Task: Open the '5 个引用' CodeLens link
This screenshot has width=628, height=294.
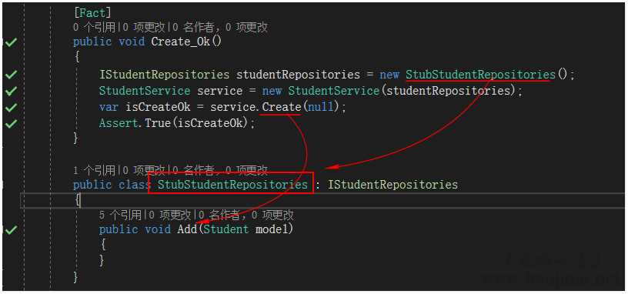Action: 120,215
